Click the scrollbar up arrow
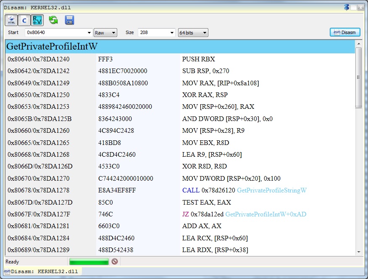This screenshot has height=279, width=368. [358, 44]
